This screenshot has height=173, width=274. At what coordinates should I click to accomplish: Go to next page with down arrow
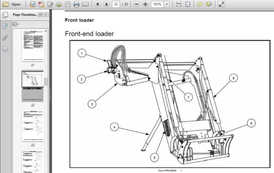click(x=106, y=4)
